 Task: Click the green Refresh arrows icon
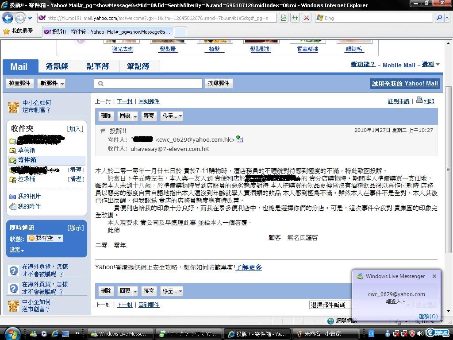(295, 18)
